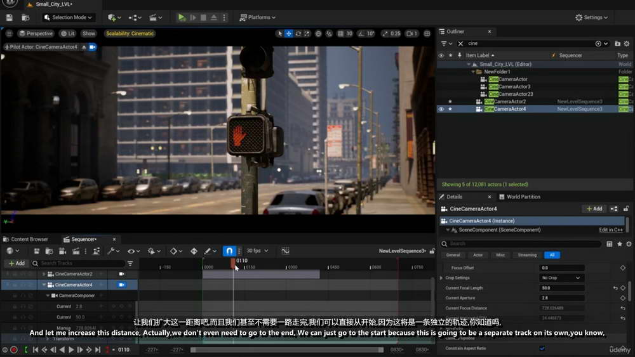Toggle grid snapping icon
This screenshot has width=635, height=357.
coord(340,34)
